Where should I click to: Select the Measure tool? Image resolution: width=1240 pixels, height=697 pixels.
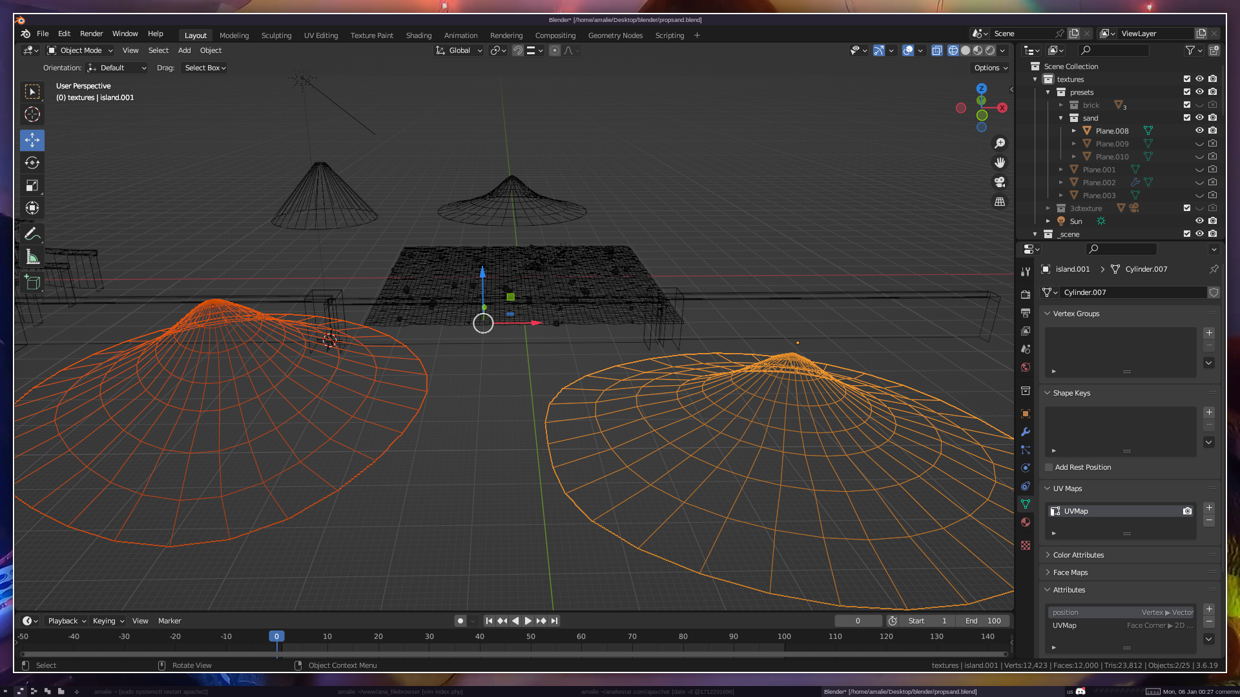tap(32, 258)
